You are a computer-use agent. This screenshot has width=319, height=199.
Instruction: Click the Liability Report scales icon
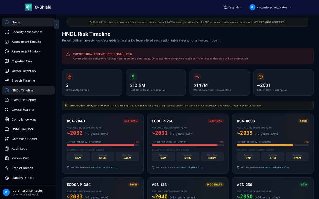[7, 178]
